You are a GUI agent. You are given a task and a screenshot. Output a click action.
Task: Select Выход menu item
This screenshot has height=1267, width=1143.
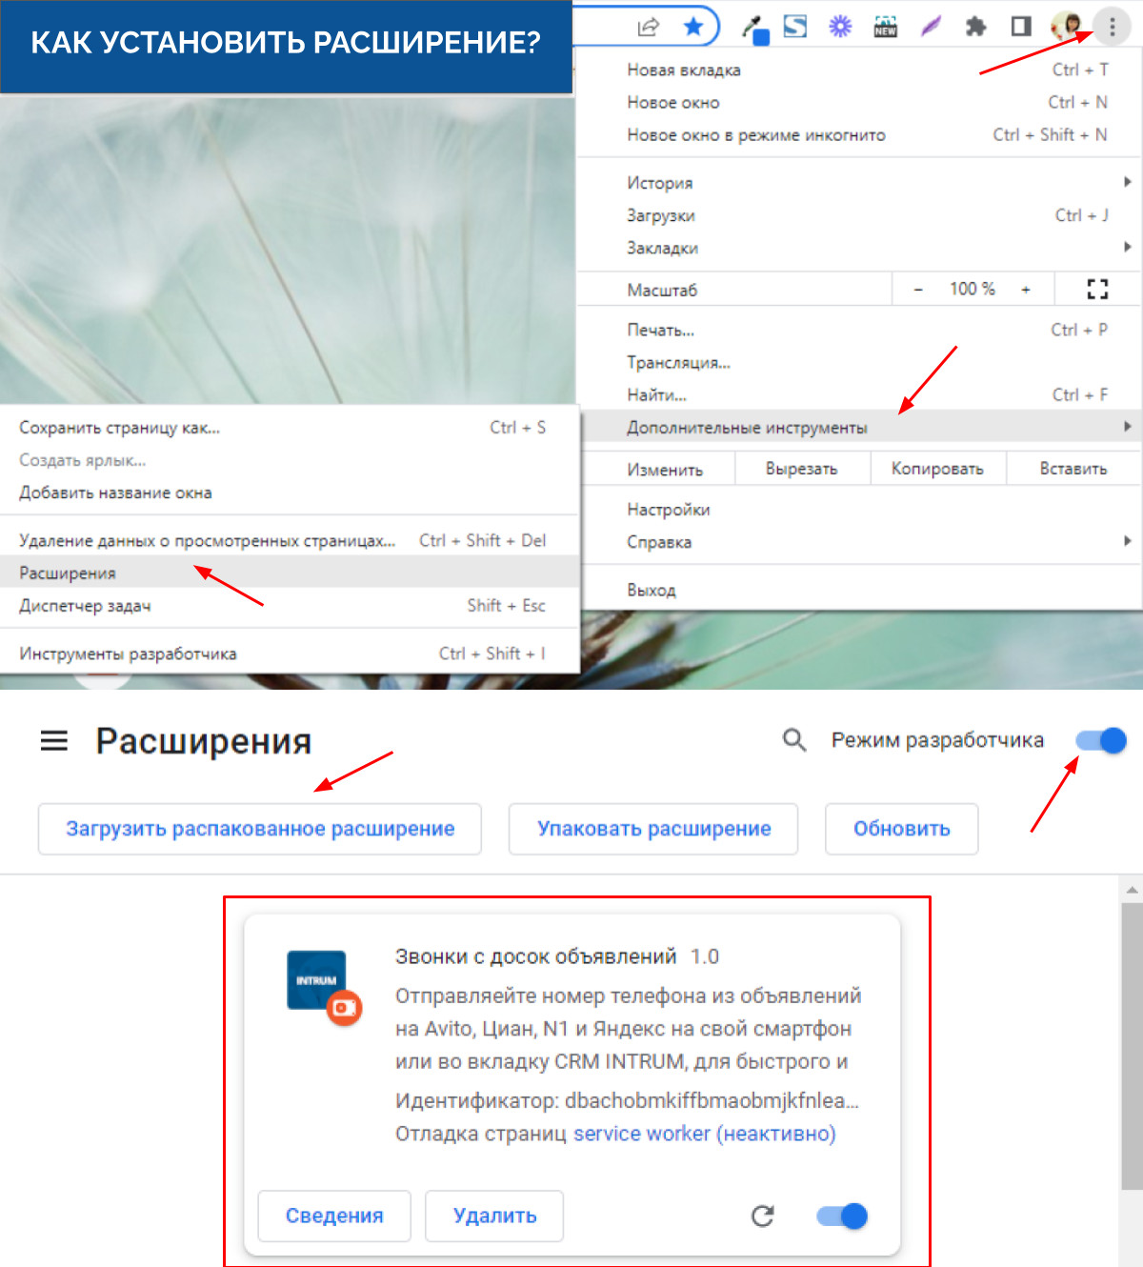pyautogui.click(x=859, y=590)
